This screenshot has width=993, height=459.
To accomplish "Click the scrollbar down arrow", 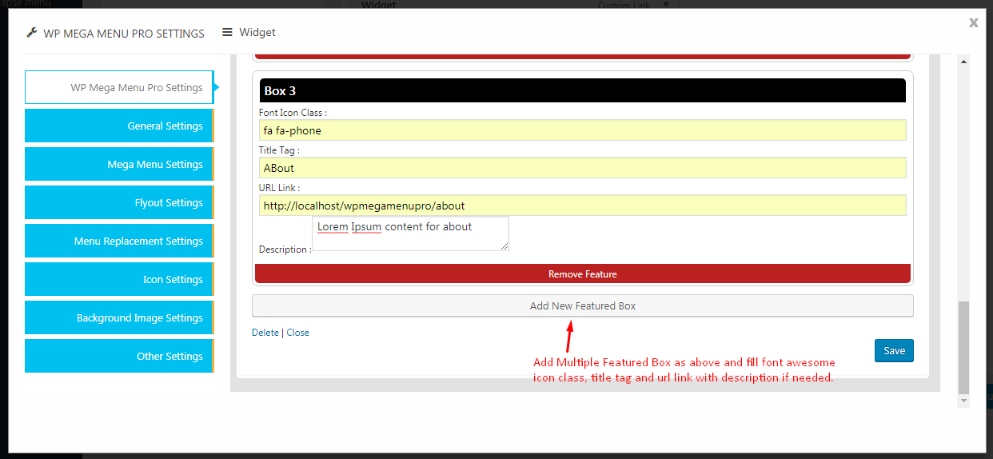I will 963,401.
